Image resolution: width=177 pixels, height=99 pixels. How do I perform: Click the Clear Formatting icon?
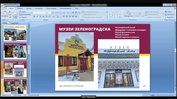[60, 13]
